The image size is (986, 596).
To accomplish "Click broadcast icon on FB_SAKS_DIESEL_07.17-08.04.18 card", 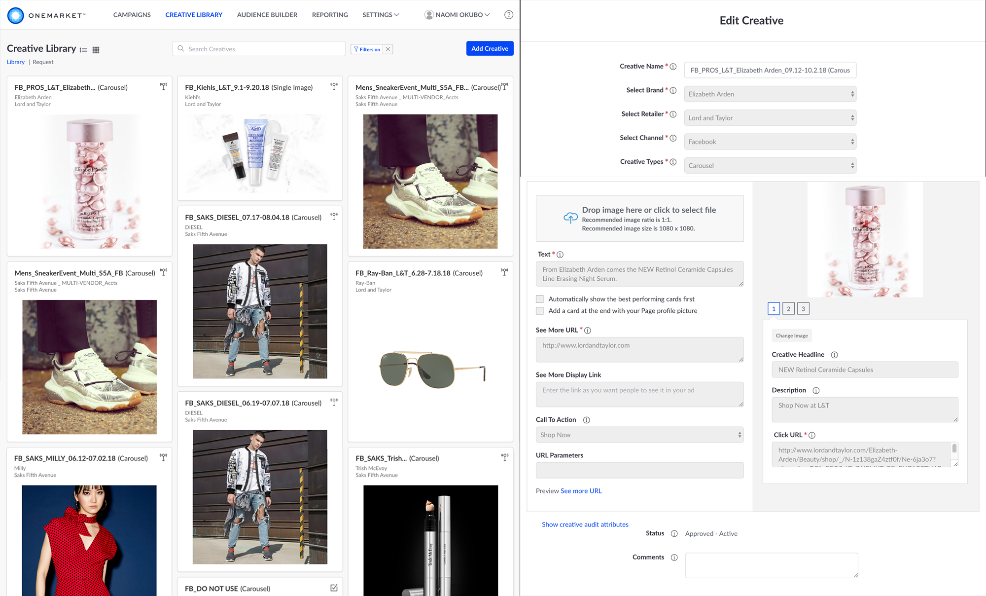I will click(334, 216).
